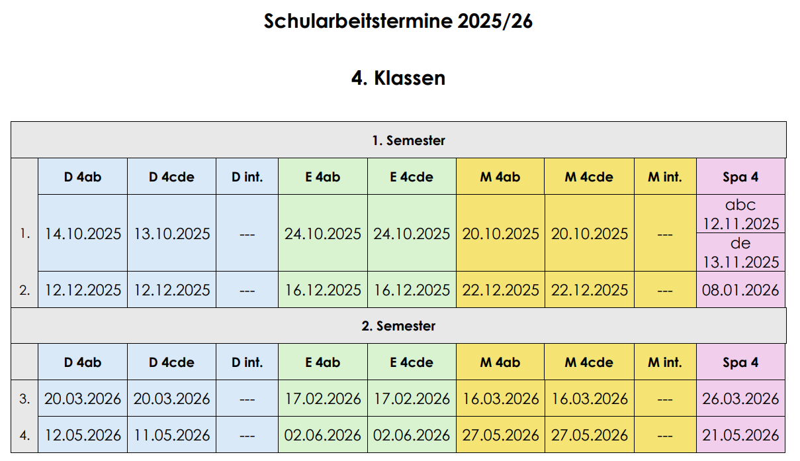Screen dimensions: 800x461
Task: Select 16.03.2026 under M 4ab column
Action: coord(500,399)
